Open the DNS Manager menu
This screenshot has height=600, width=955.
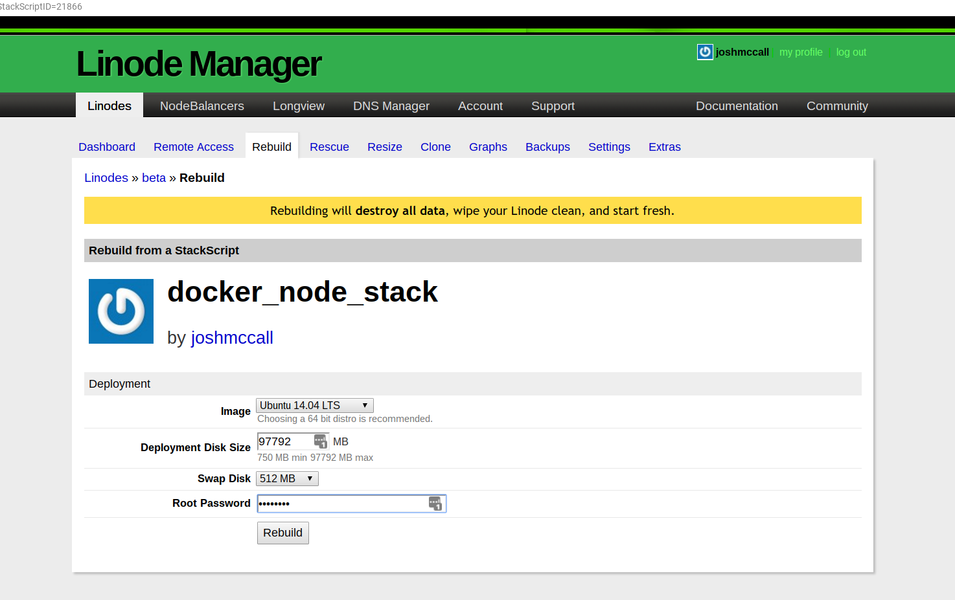[391, 106]
